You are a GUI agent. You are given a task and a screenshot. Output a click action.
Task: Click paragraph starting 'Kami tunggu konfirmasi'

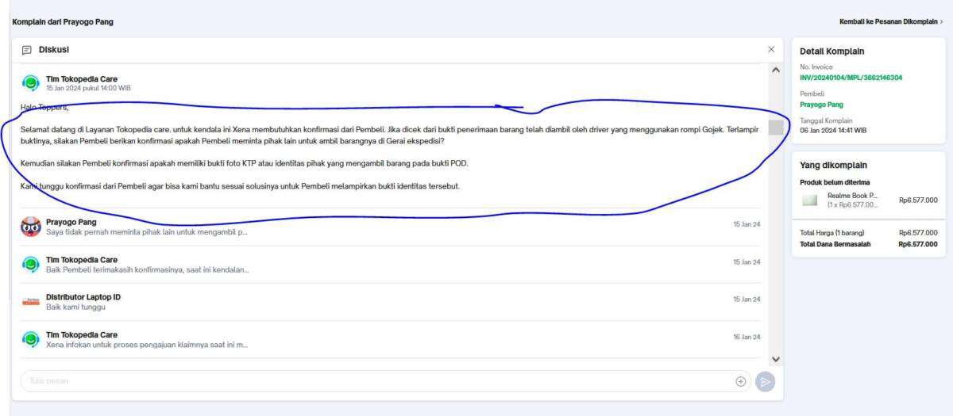[x=240, y=186]
